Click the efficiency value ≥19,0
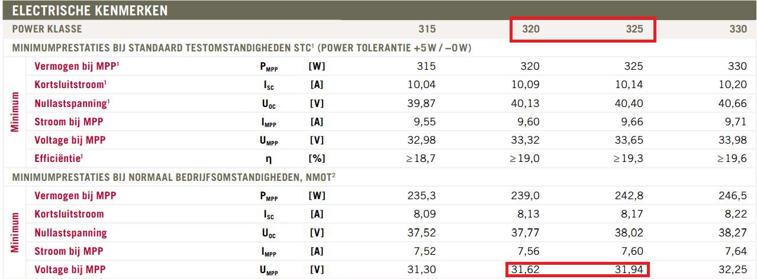Image resolution: width=757 pixels, height=279 pixels. point(524,158)
